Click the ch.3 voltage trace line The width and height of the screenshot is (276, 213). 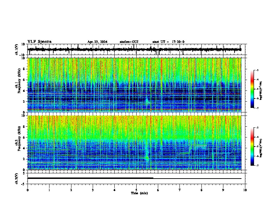135,178
